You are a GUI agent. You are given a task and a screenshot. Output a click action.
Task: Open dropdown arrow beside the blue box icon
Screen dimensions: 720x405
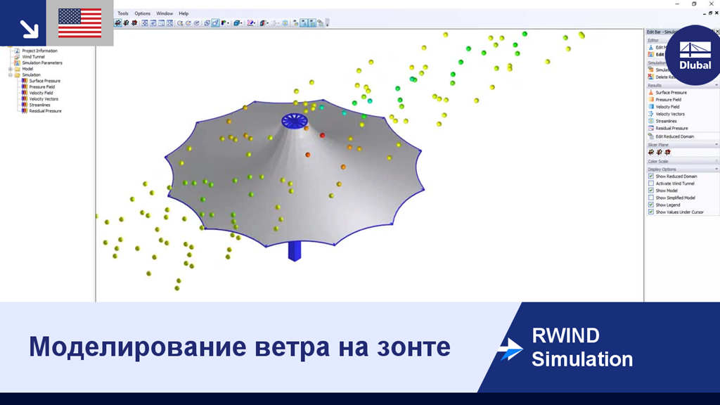[x=242, y=23]
